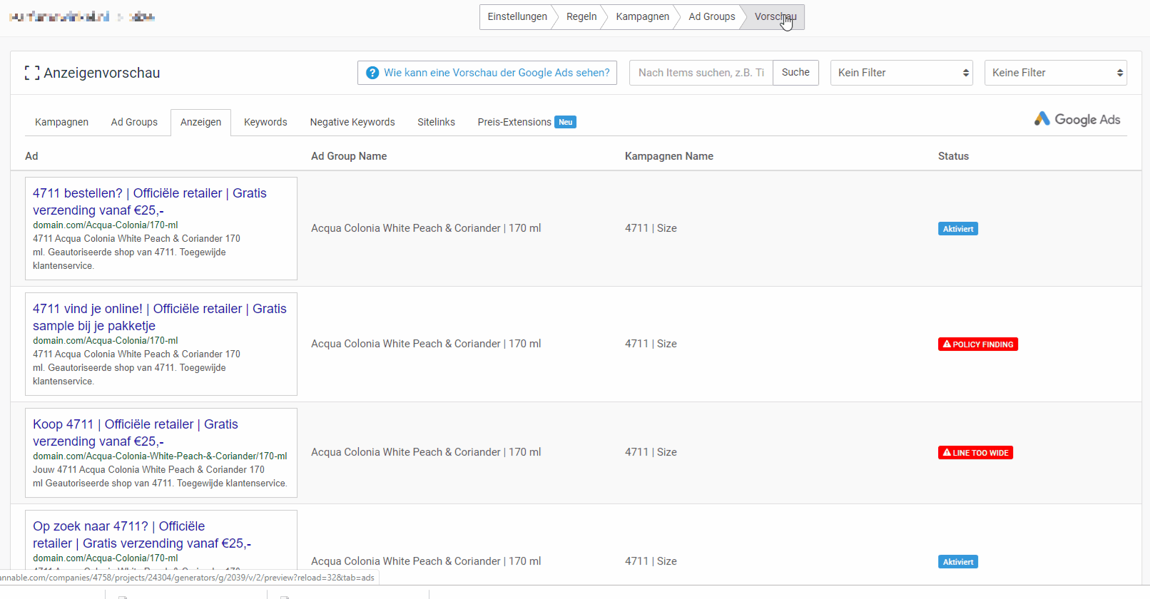Image resolution: width=1150 pixels, height=599 pixels.
Task: Go to the Ad Groups step in breadcrumb
Action: (x=712, y=16)
